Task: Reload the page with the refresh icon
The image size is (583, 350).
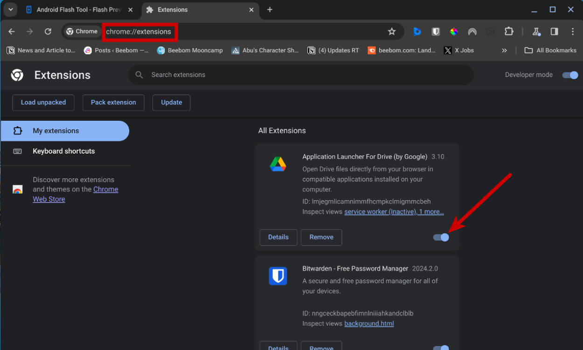Action: tap(48, 31)
